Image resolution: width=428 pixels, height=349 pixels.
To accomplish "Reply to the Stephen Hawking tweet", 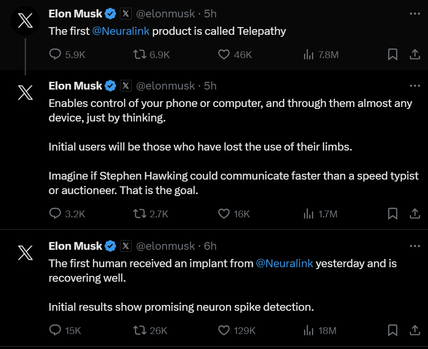I will (56, 213).
